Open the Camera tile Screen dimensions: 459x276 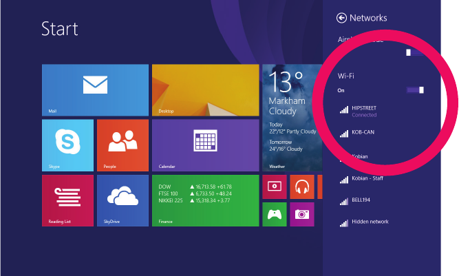[302, 215]
